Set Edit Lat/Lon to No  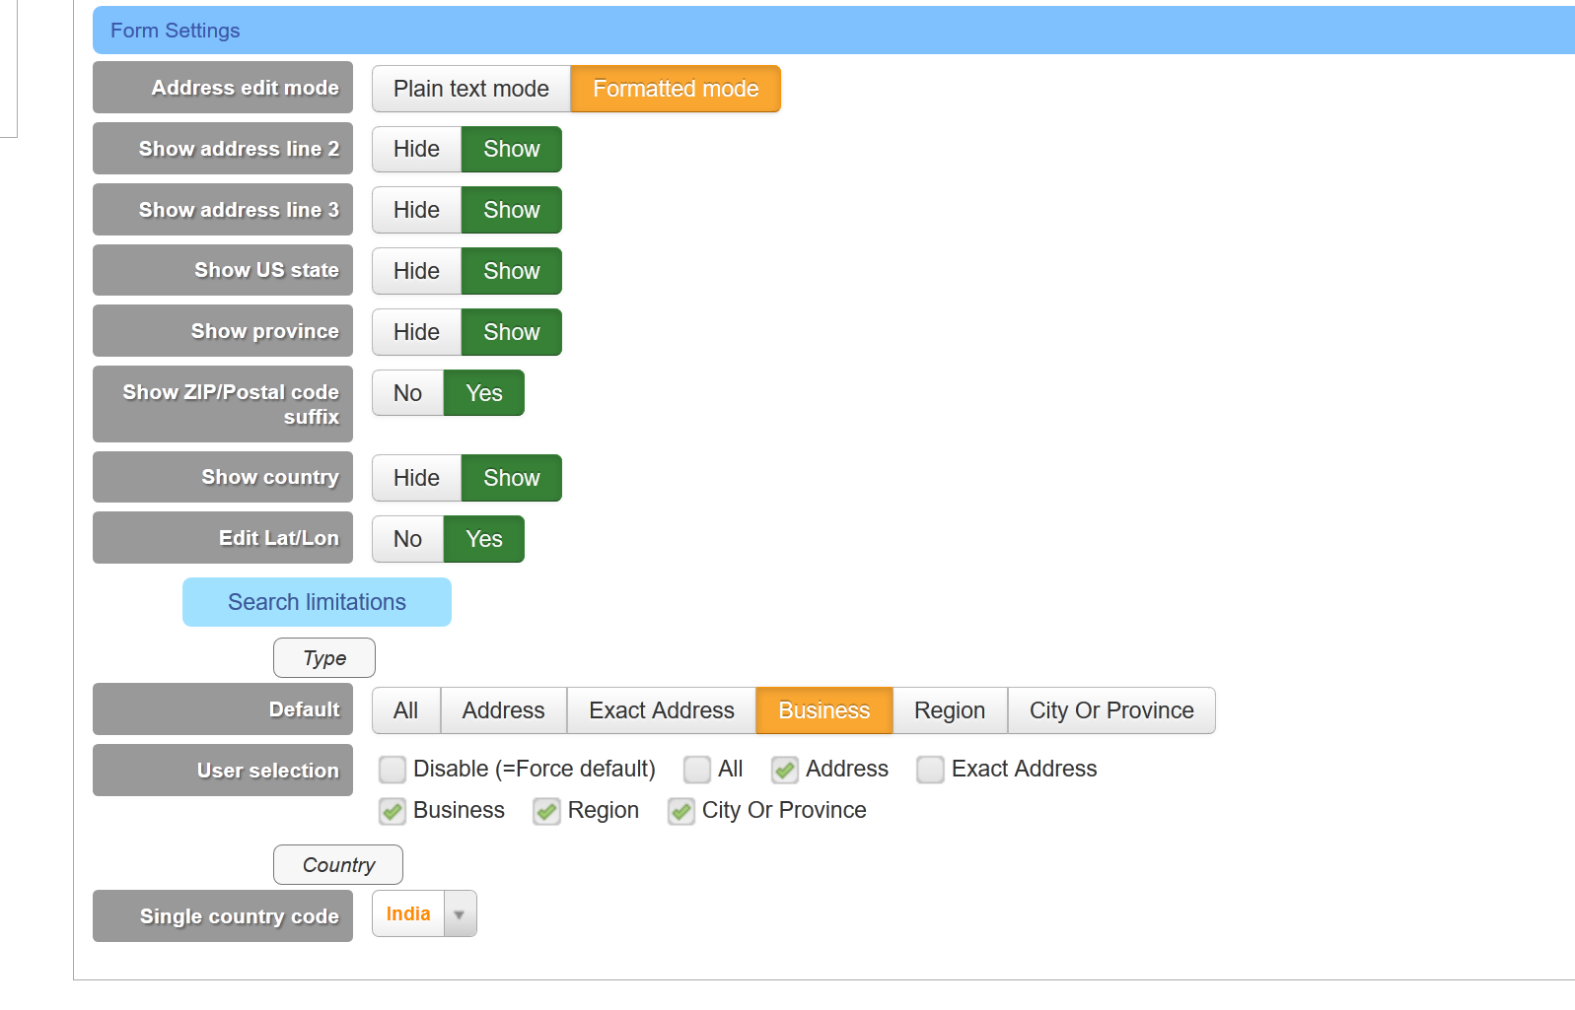407,539
